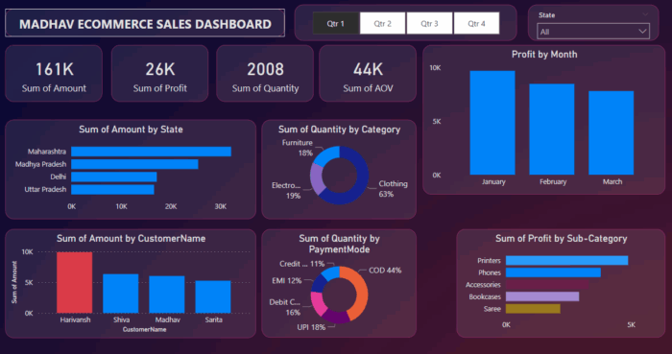Image resolution: width=672 pixels, height=354 pixels.
Task: Select the Qtr 1 slicer button
Action: (x=336, y=23)
